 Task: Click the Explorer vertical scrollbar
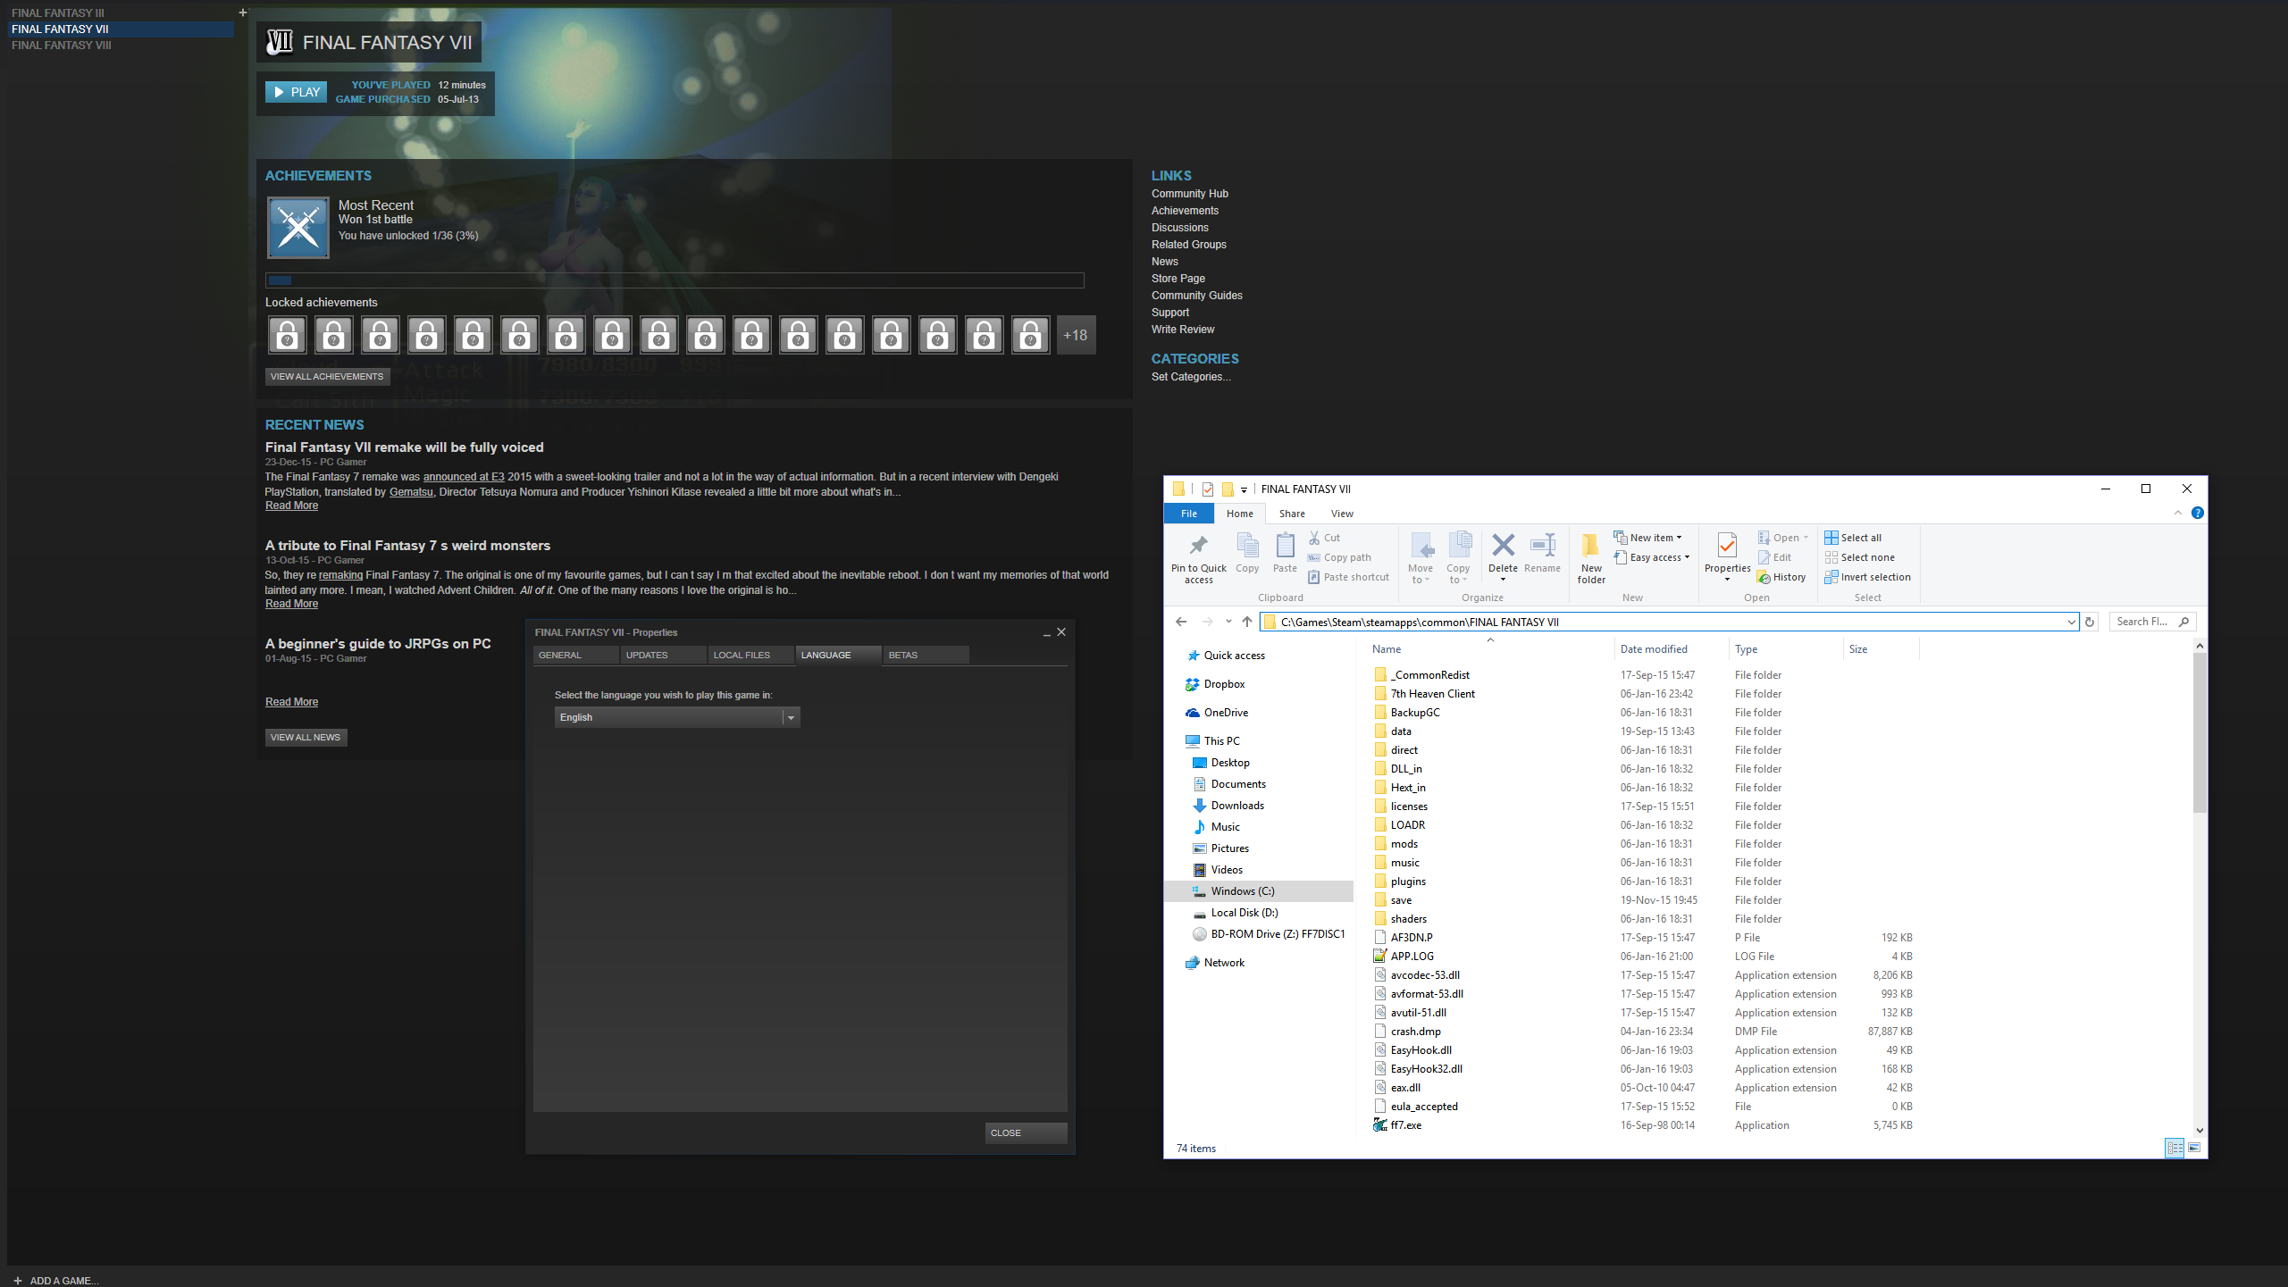pos(2199,732)
